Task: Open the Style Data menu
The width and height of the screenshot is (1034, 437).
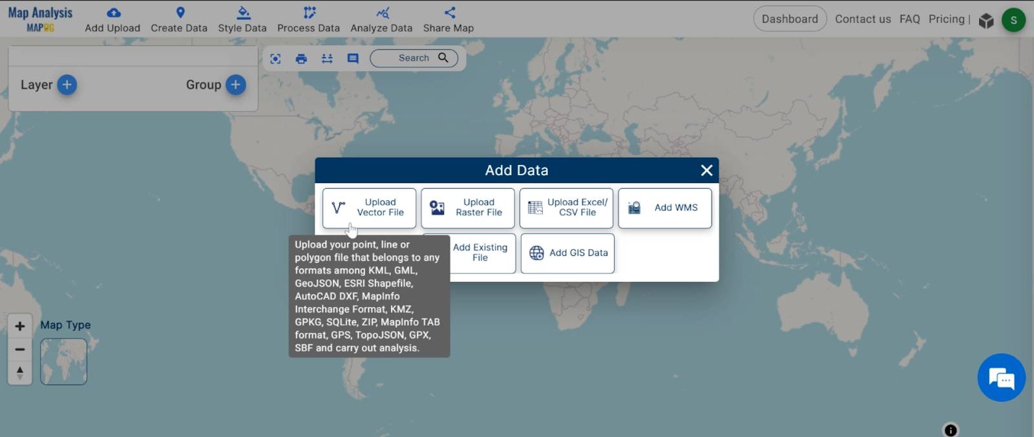Action: point(242,19)
